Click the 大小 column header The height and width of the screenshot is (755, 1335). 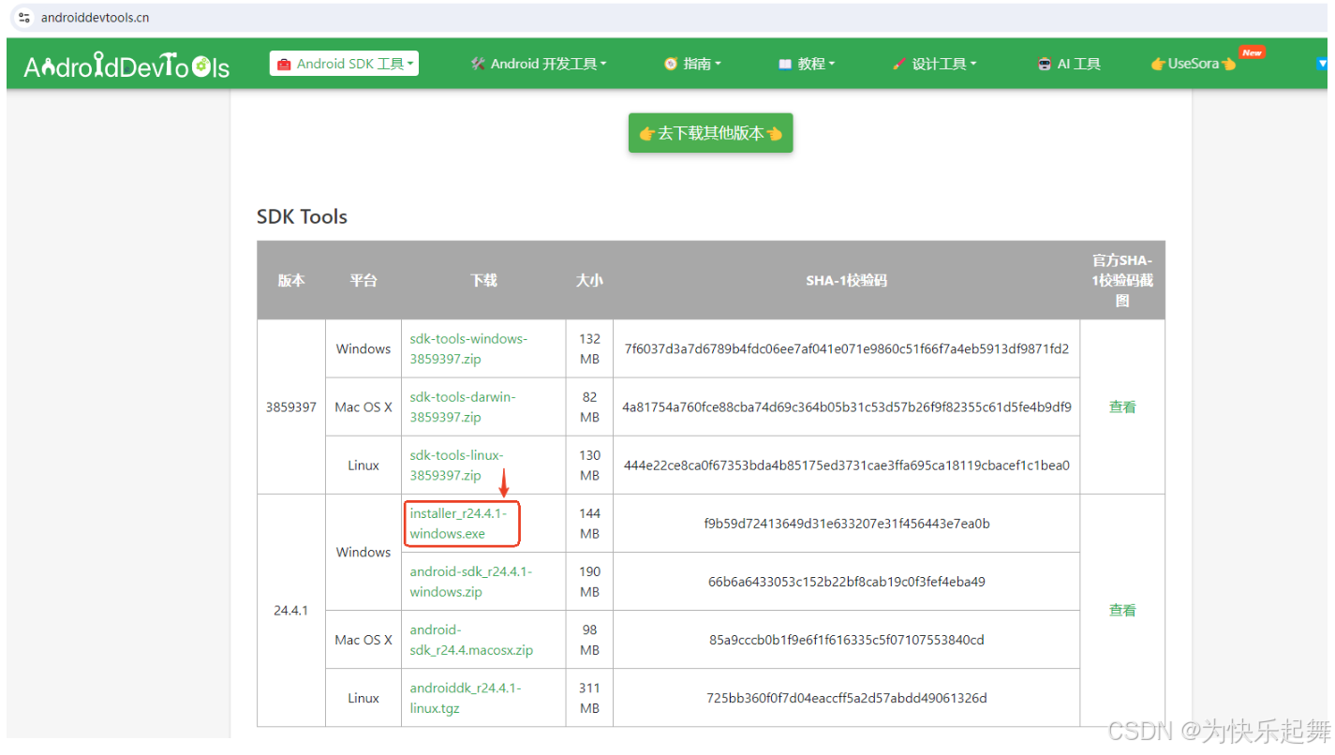tap(589, 280)
